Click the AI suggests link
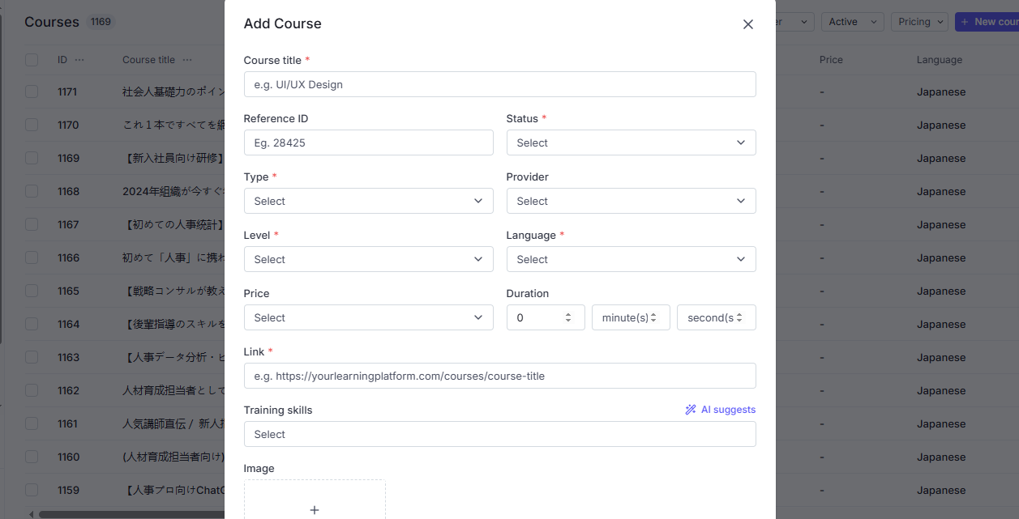The height and width of the screenshot is (519, 1019). click(728, 410)
